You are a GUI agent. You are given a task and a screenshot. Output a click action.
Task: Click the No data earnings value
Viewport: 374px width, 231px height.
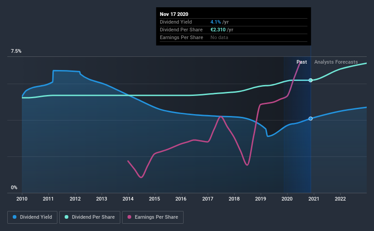(x=219, y=37)
